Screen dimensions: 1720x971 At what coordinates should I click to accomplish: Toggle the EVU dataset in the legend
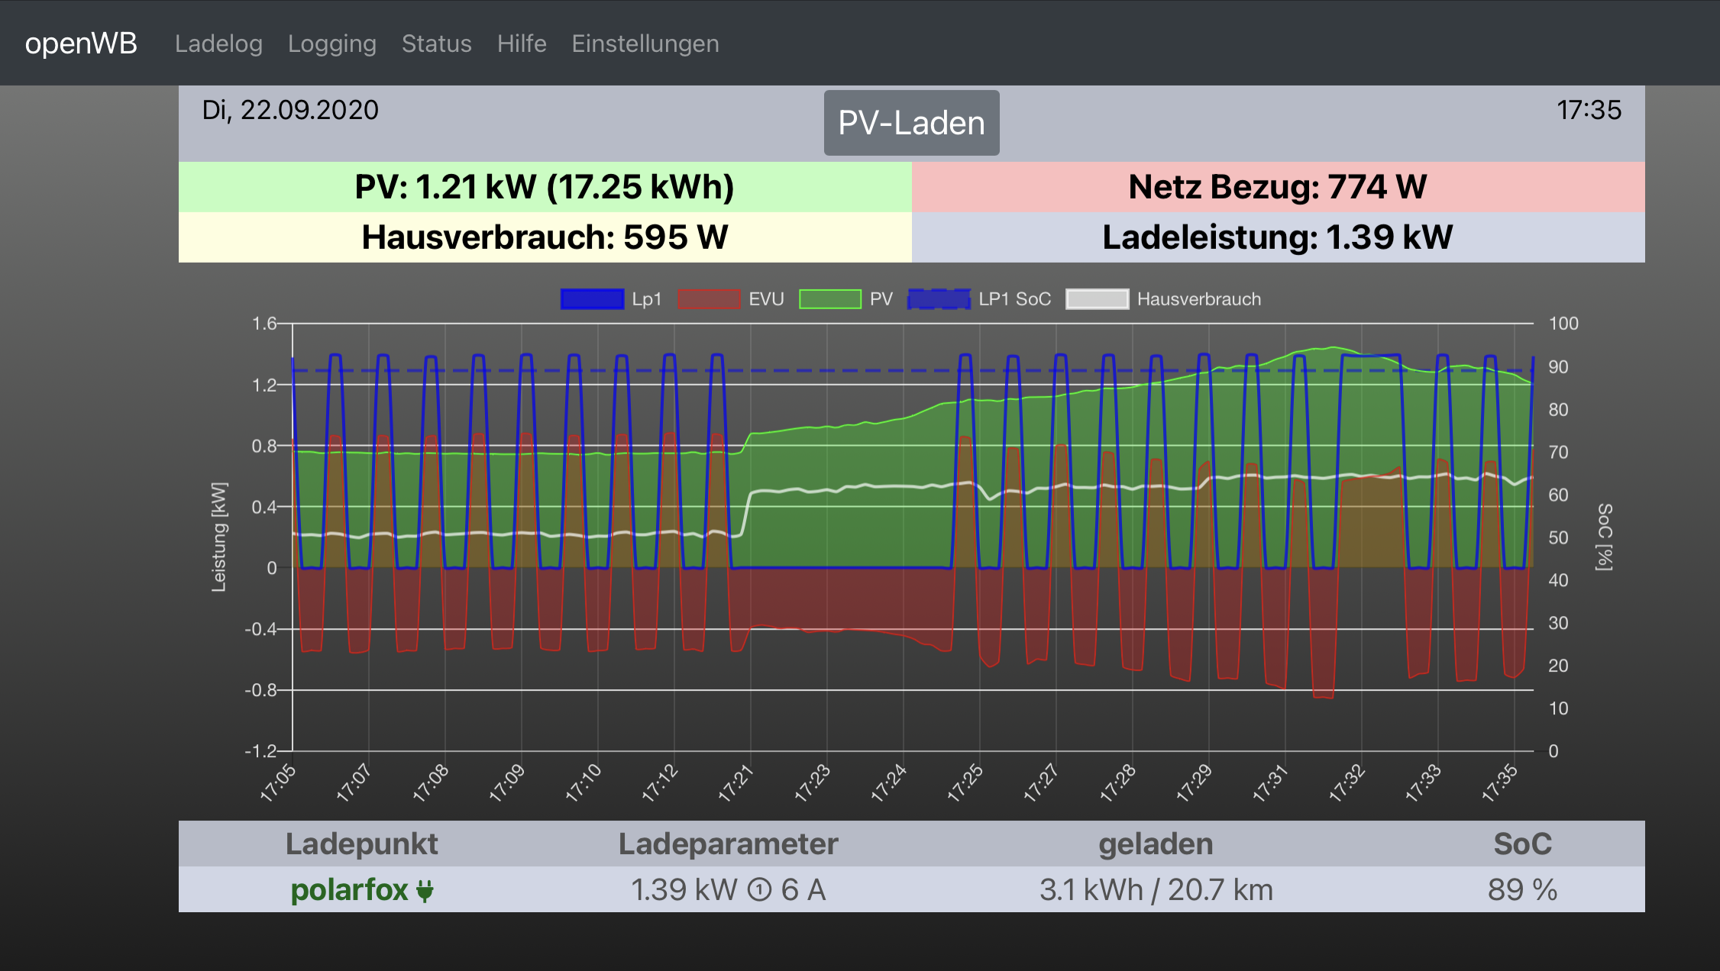(708, 299)
